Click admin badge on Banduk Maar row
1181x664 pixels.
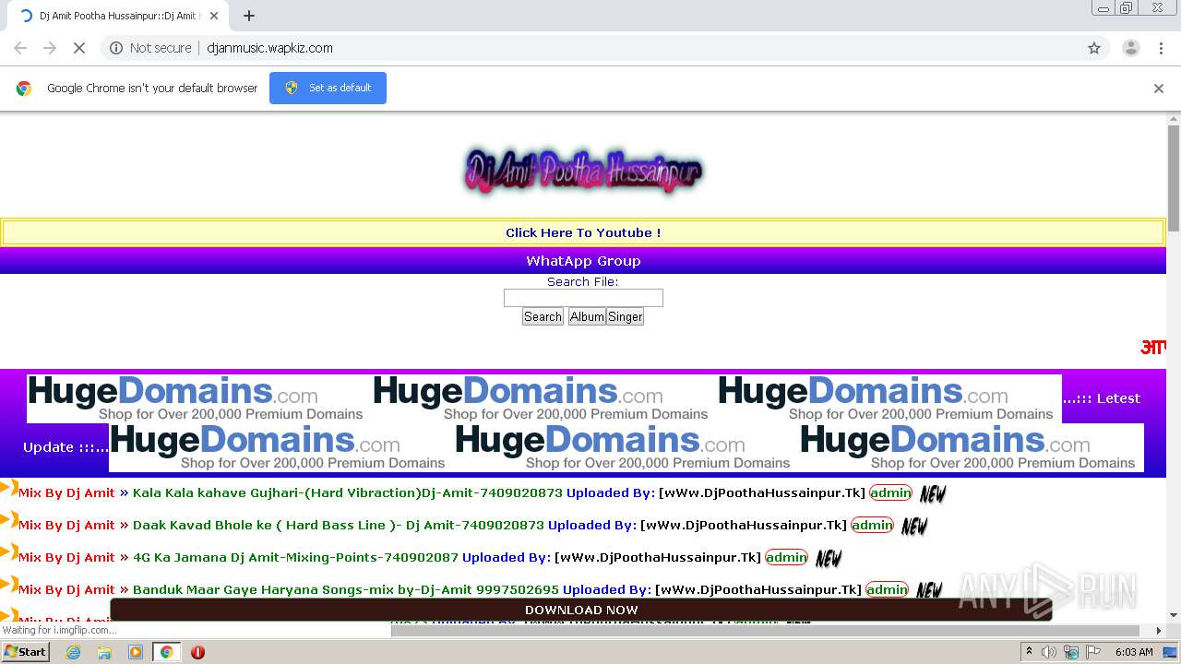click(x=887, y=589)
